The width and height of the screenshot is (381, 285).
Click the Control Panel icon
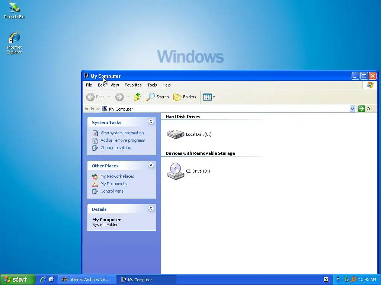tap(95, 191)
